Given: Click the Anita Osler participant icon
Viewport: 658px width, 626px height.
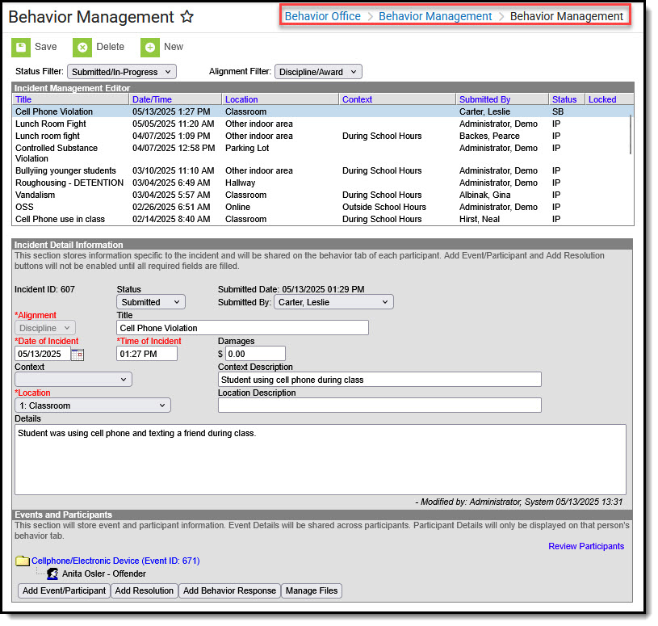Looking at the screenshot, I should click(x=52, y=574).
